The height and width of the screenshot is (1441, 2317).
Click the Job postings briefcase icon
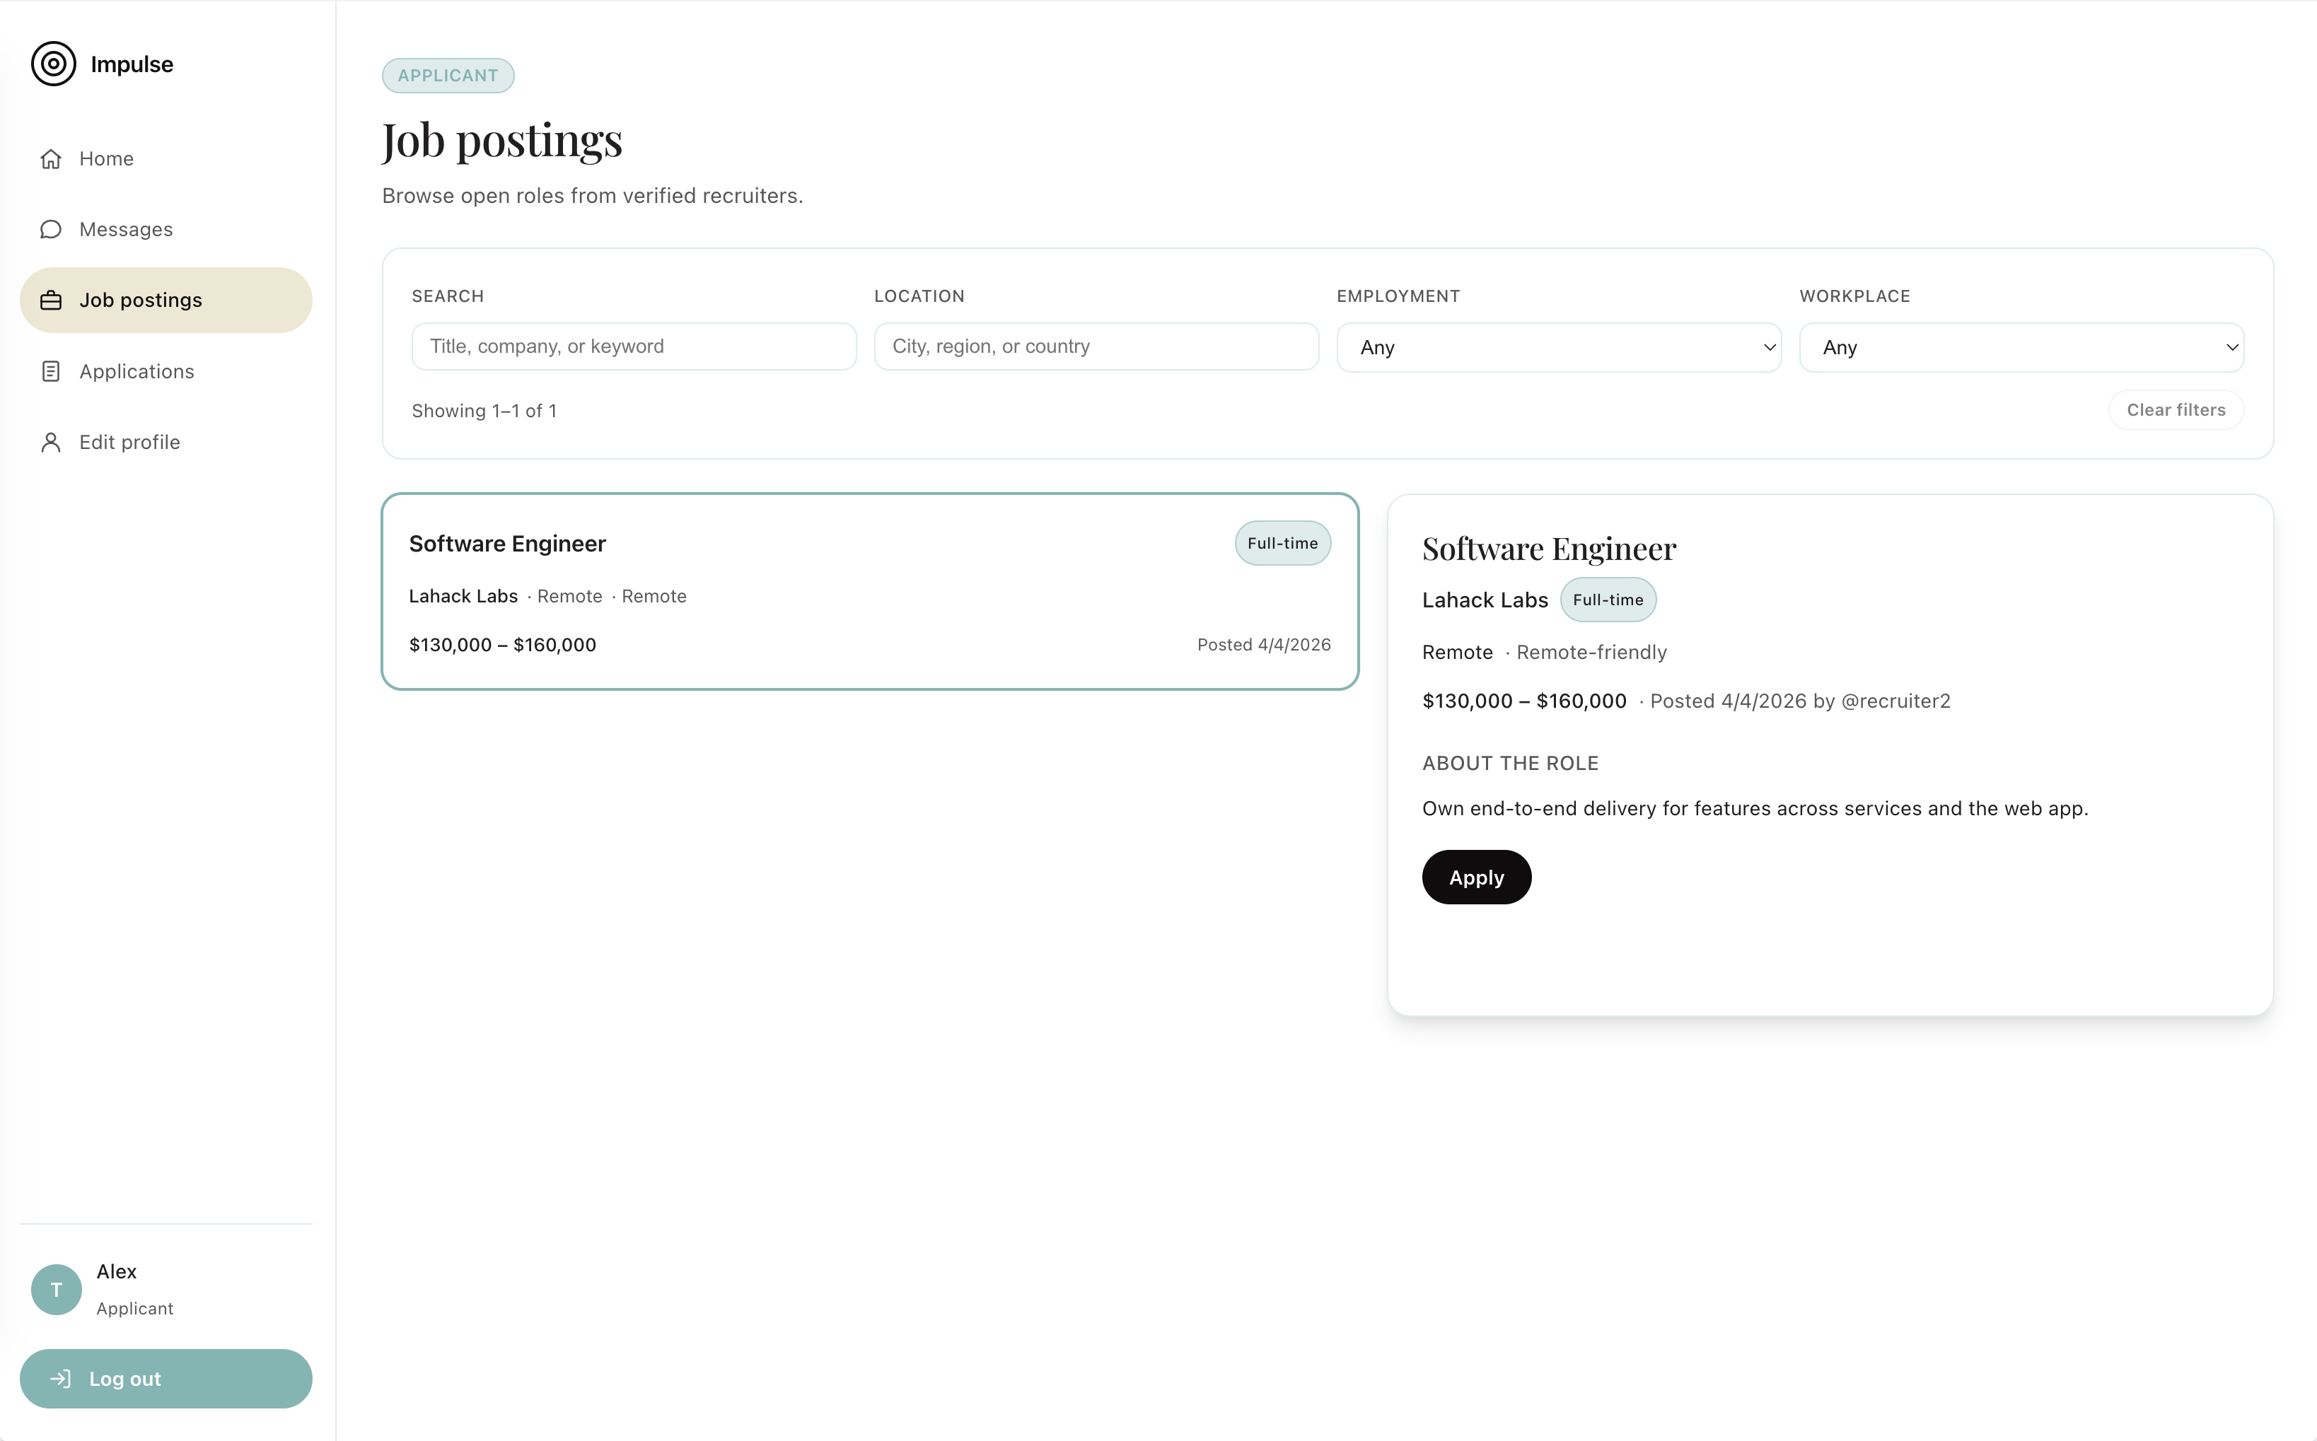click(x=52, y=301)
